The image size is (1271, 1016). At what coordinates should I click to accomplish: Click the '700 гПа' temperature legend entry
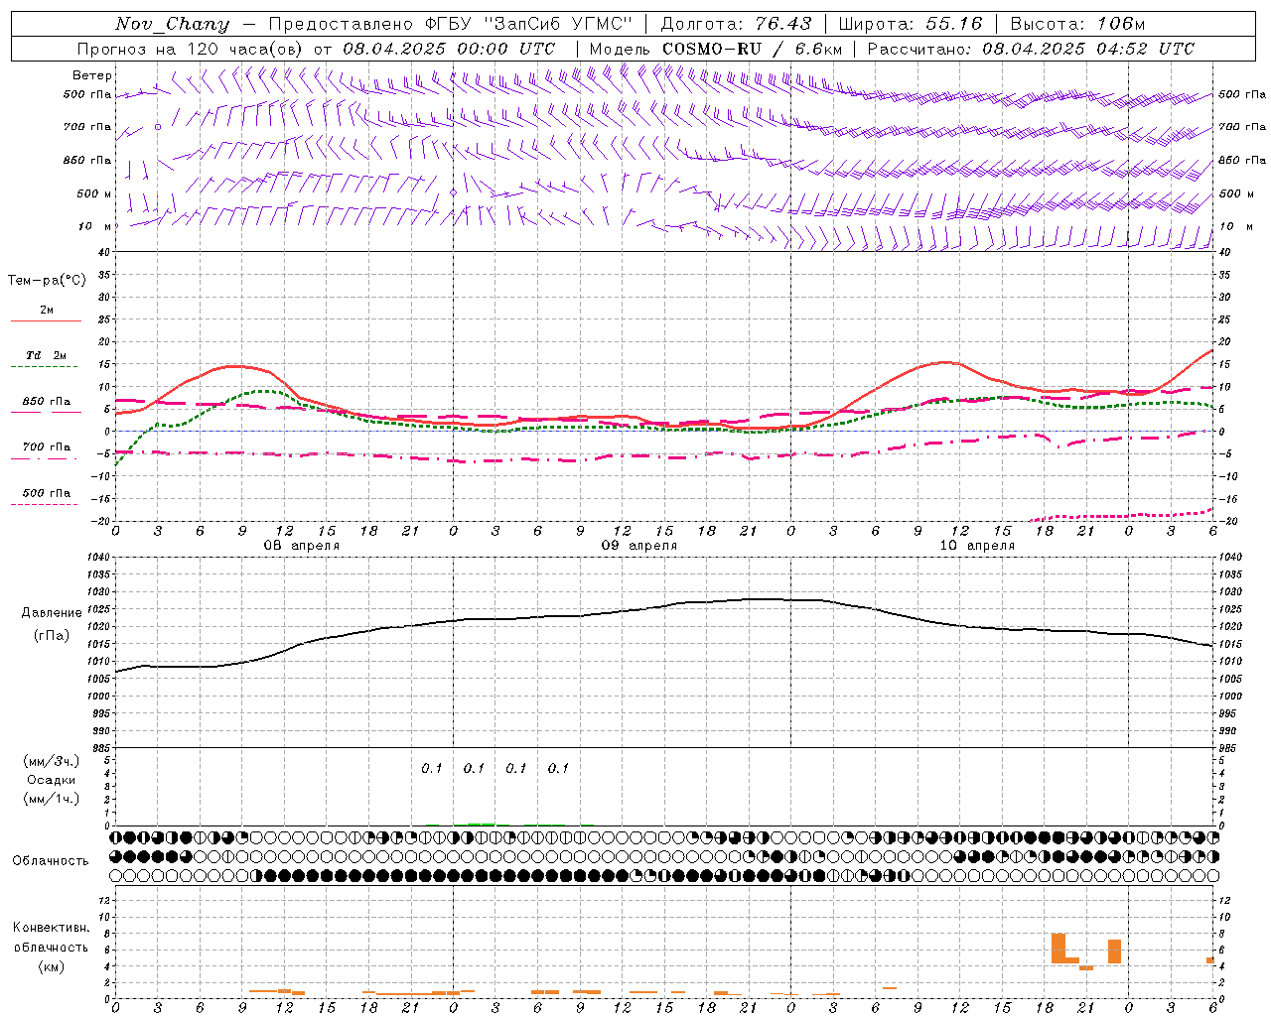tap(47, 446)
